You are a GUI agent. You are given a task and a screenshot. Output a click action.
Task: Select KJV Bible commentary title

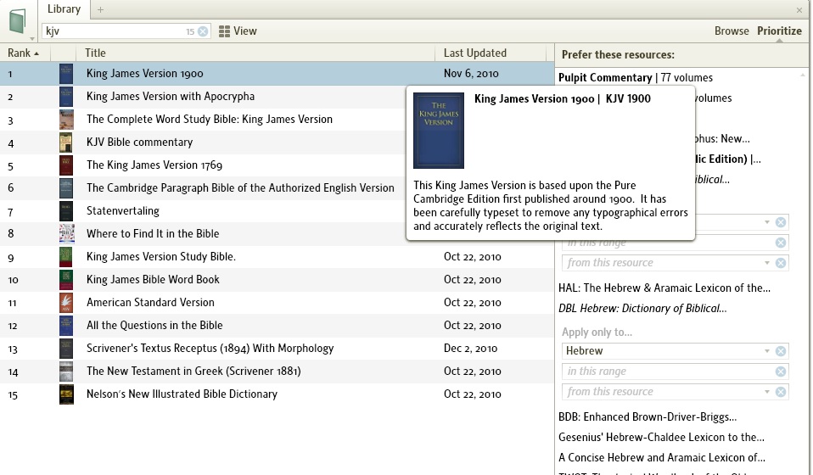click(x=139, y=142)
